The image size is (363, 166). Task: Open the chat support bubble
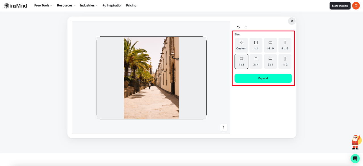pyautogui.click(x=355, y=159)
